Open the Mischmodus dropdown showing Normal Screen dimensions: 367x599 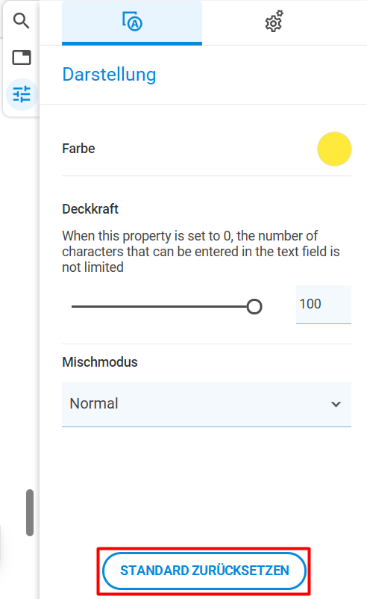pos(207,404)
